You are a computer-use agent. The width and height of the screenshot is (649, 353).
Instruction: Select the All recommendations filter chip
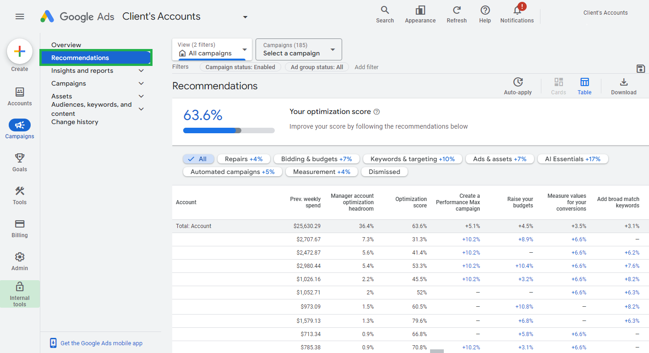pos(198,159)
